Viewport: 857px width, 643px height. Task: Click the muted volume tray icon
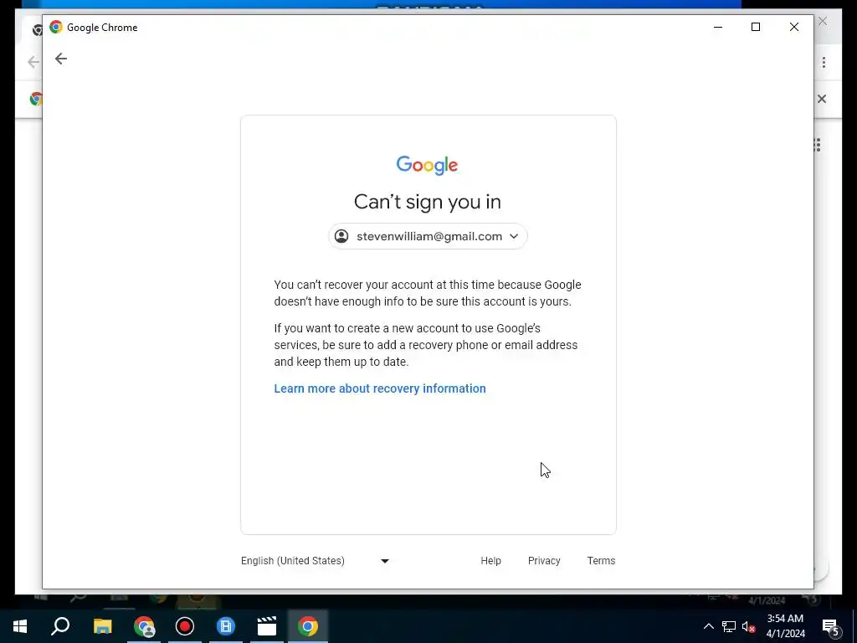(749, 626)
